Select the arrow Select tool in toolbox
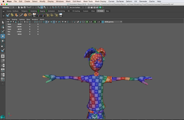Viewport: 184px width, 120px height. (x=3, y=22)
